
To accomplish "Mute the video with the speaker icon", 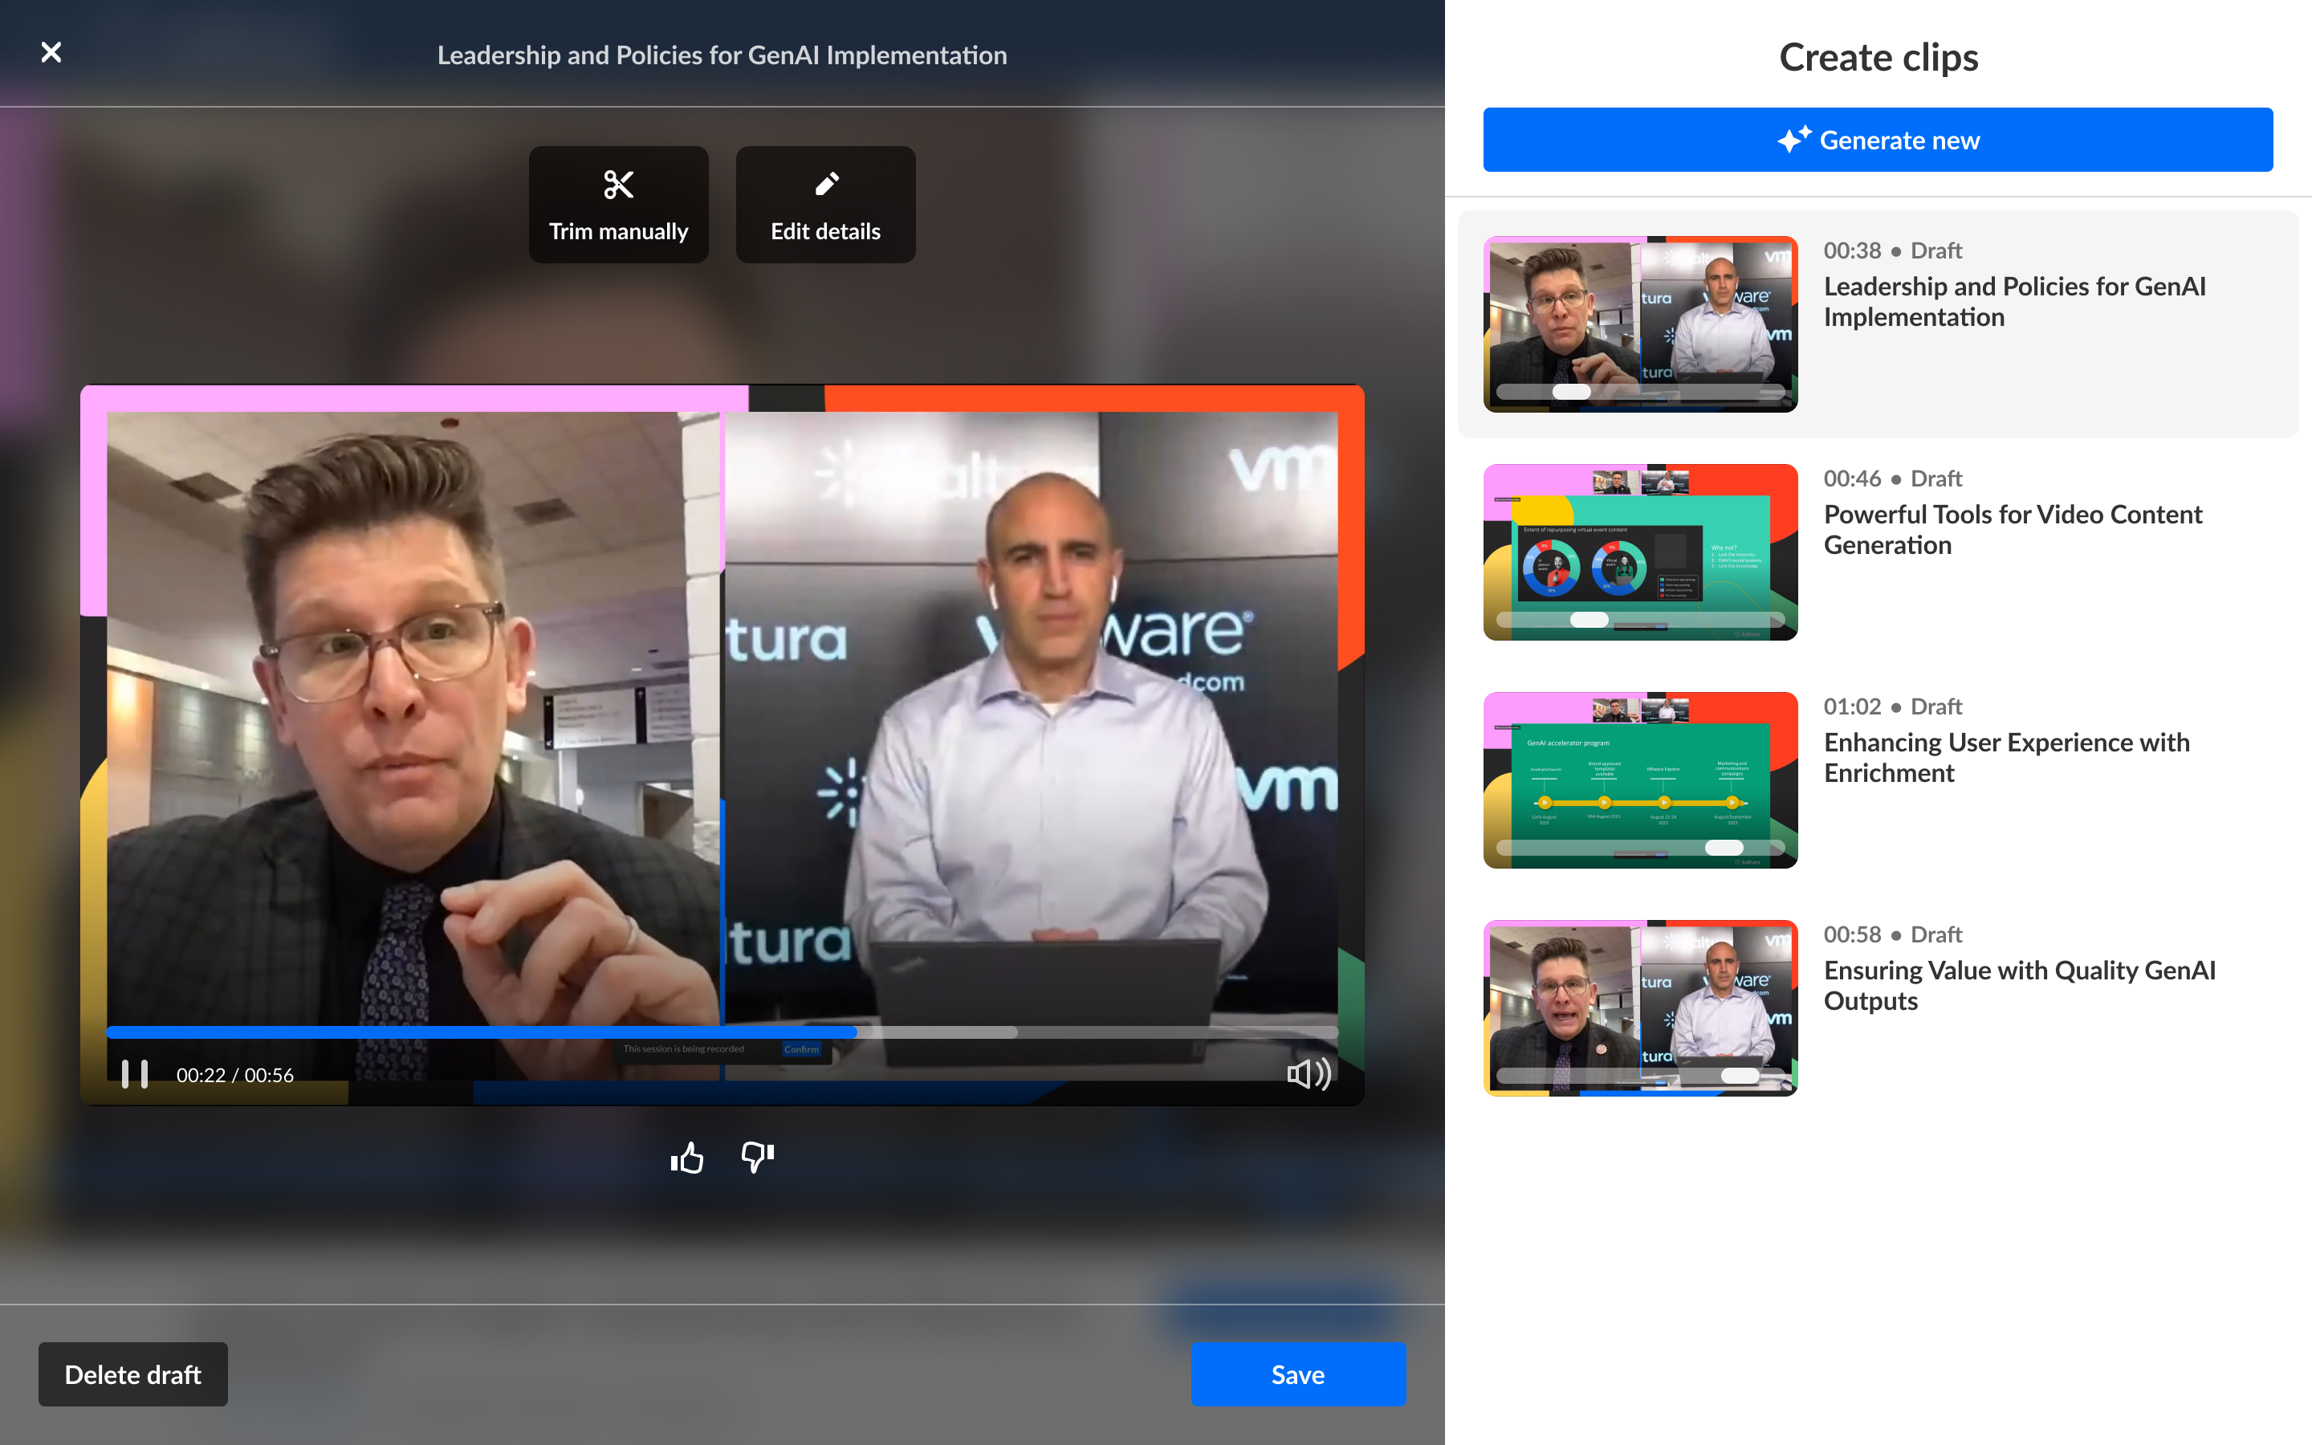I will tap(1308, 1074).
